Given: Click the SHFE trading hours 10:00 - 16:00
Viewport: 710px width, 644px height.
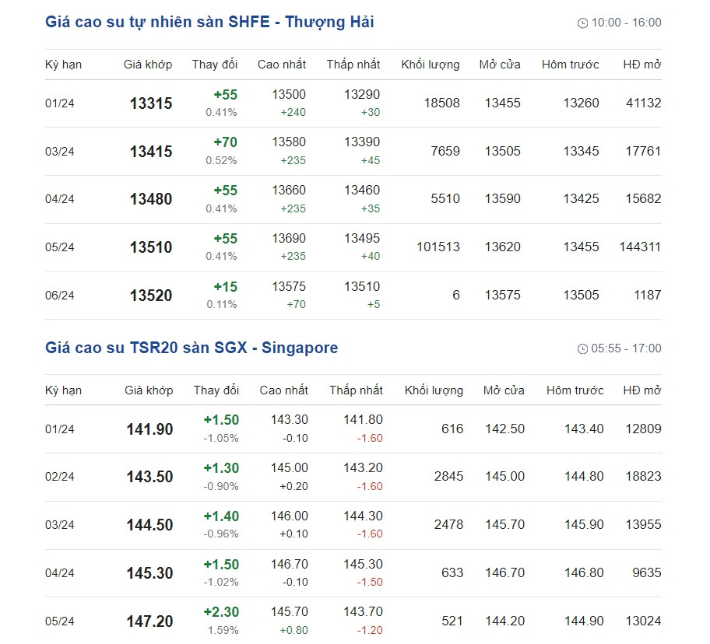Looking at the screenshot, I should coord(626,23).
